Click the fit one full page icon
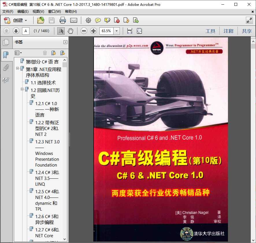Screen dimensions: 256x243 [x=139, y=31]
